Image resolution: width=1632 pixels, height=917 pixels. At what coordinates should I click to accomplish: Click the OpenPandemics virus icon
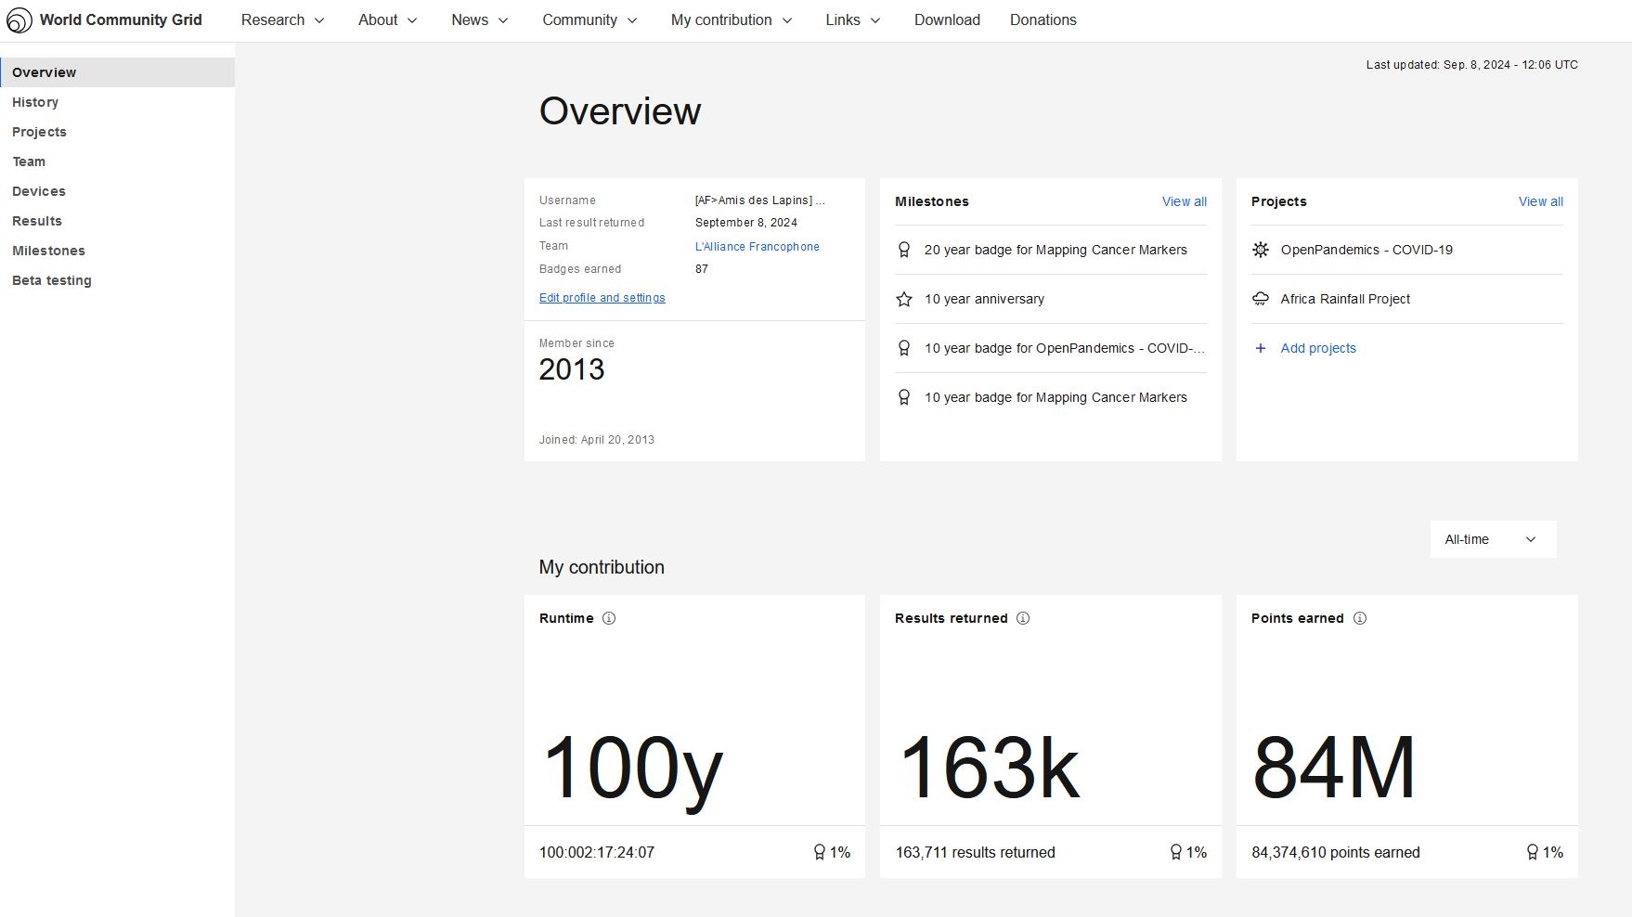click(1261, 250)
